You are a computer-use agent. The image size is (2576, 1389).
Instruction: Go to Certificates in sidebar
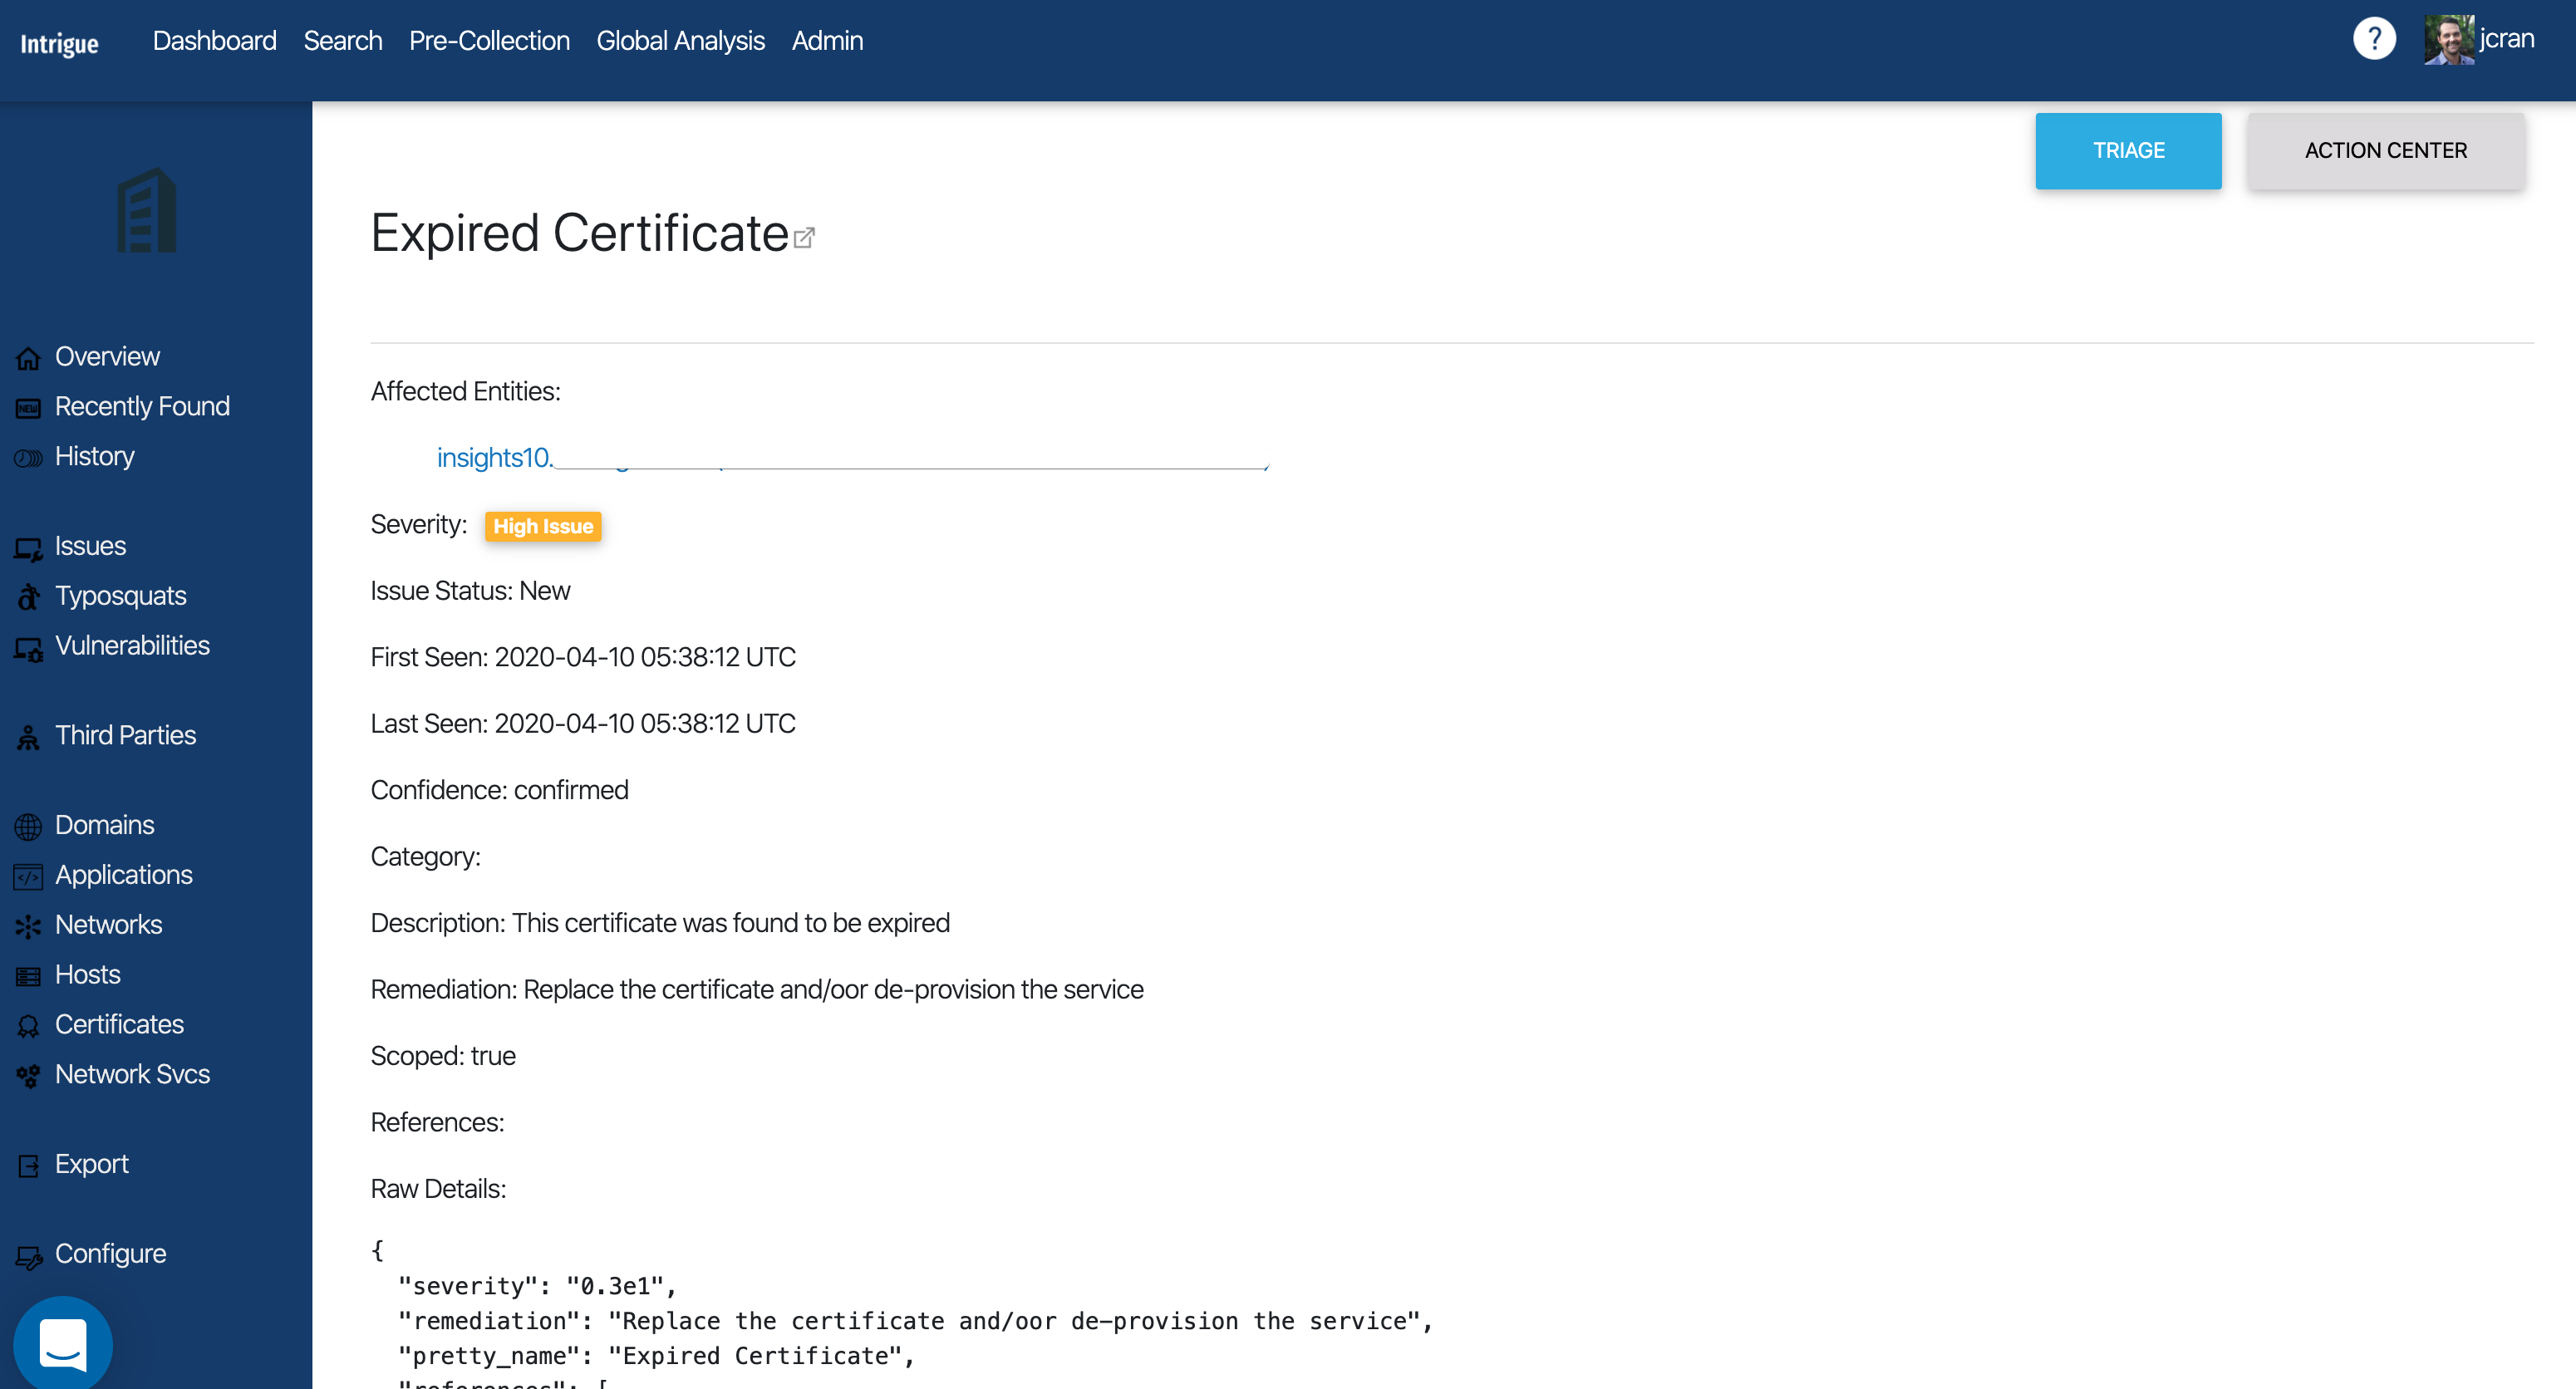coord(119,1025)
